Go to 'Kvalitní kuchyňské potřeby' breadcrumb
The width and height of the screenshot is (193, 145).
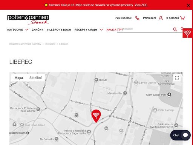point(25,44)
